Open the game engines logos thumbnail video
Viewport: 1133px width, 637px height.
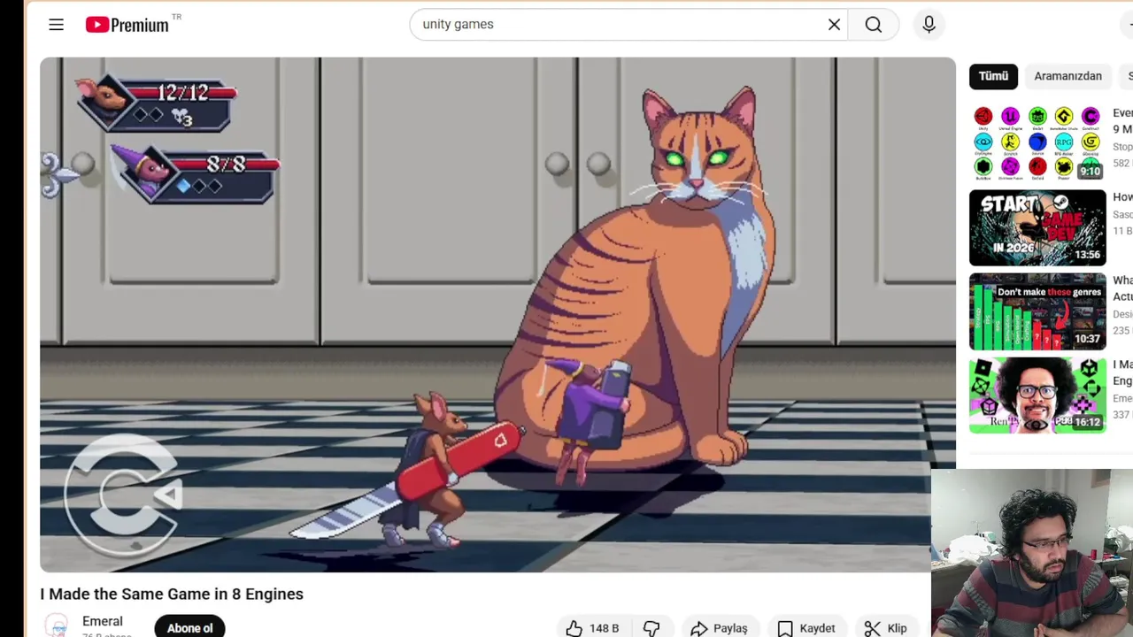pos(1037,143)
